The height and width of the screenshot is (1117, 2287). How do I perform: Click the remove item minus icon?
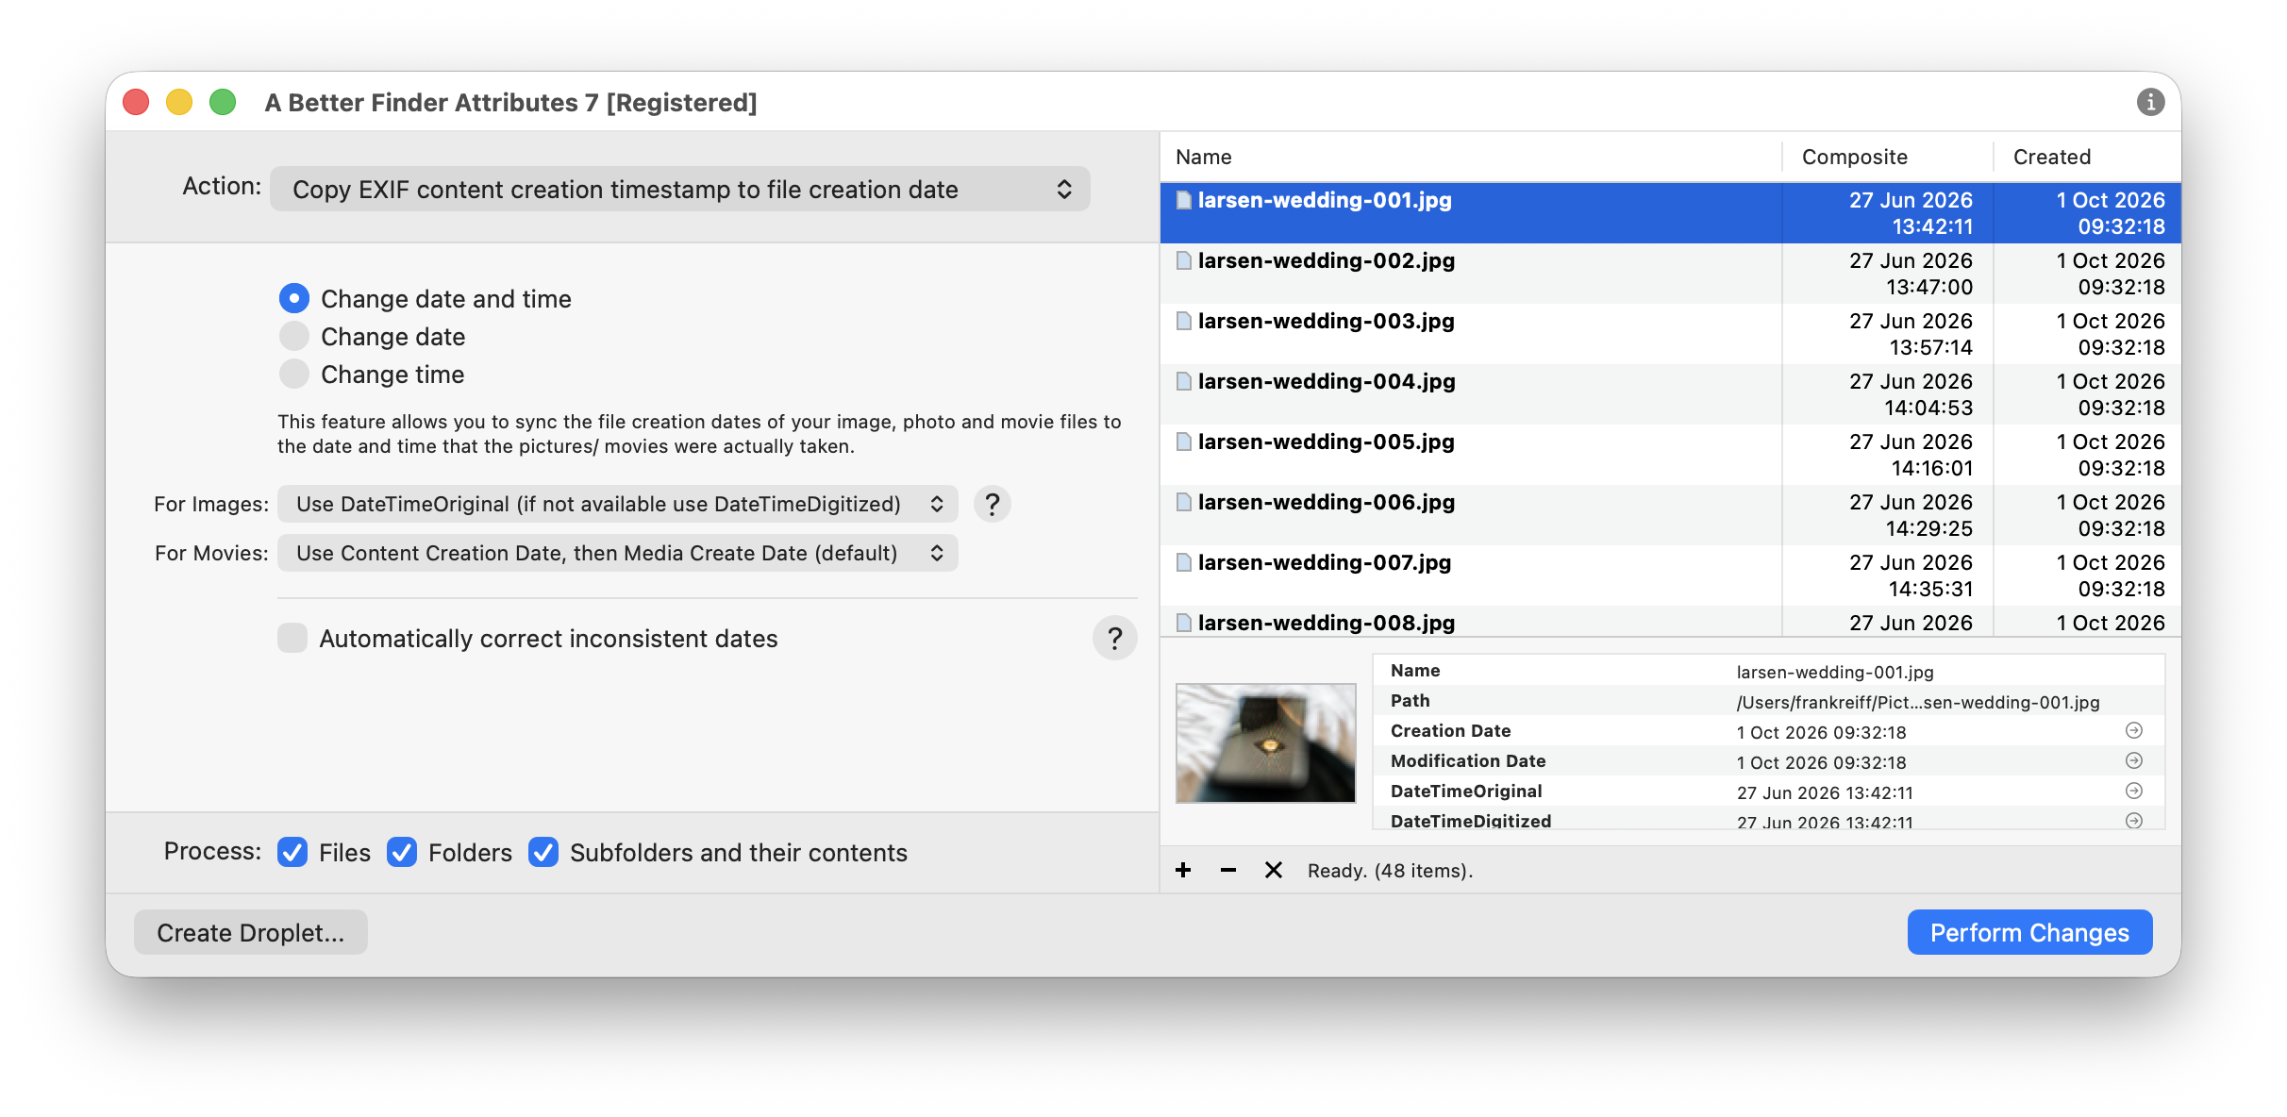(x=1228, y=870)
